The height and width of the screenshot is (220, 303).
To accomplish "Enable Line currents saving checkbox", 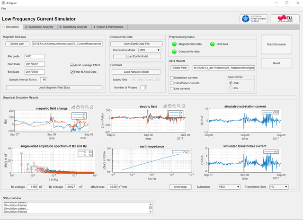I will pyautogui.click(x=171, y=88).
